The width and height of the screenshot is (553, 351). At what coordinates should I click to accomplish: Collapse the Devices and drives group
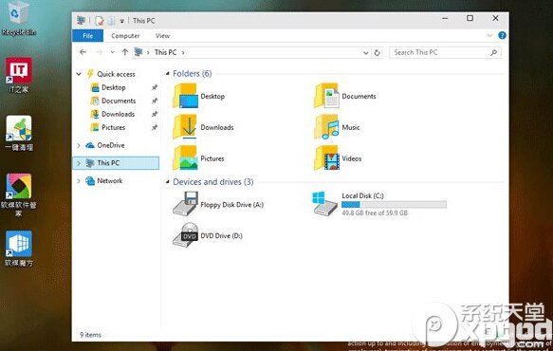(x=168, y=182)
